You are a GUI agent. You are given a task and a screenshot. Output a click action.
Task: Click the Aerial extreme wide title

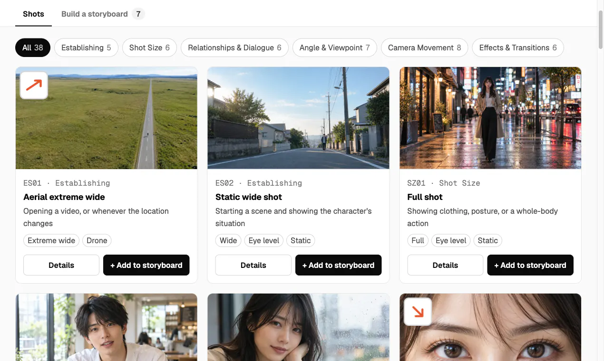tap(64, 197)
